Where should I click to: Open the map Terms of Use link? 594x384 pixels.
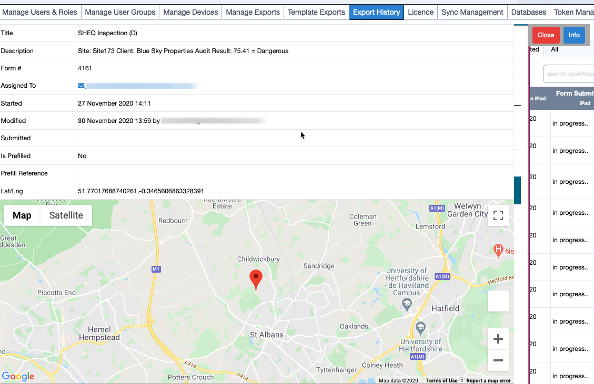tap(442, 381)
